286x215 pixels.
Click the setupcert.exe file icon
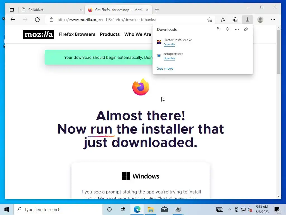pos(159,56)
